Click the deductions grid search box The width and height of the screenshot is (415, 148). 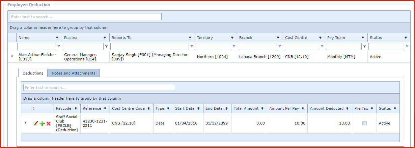99,88
